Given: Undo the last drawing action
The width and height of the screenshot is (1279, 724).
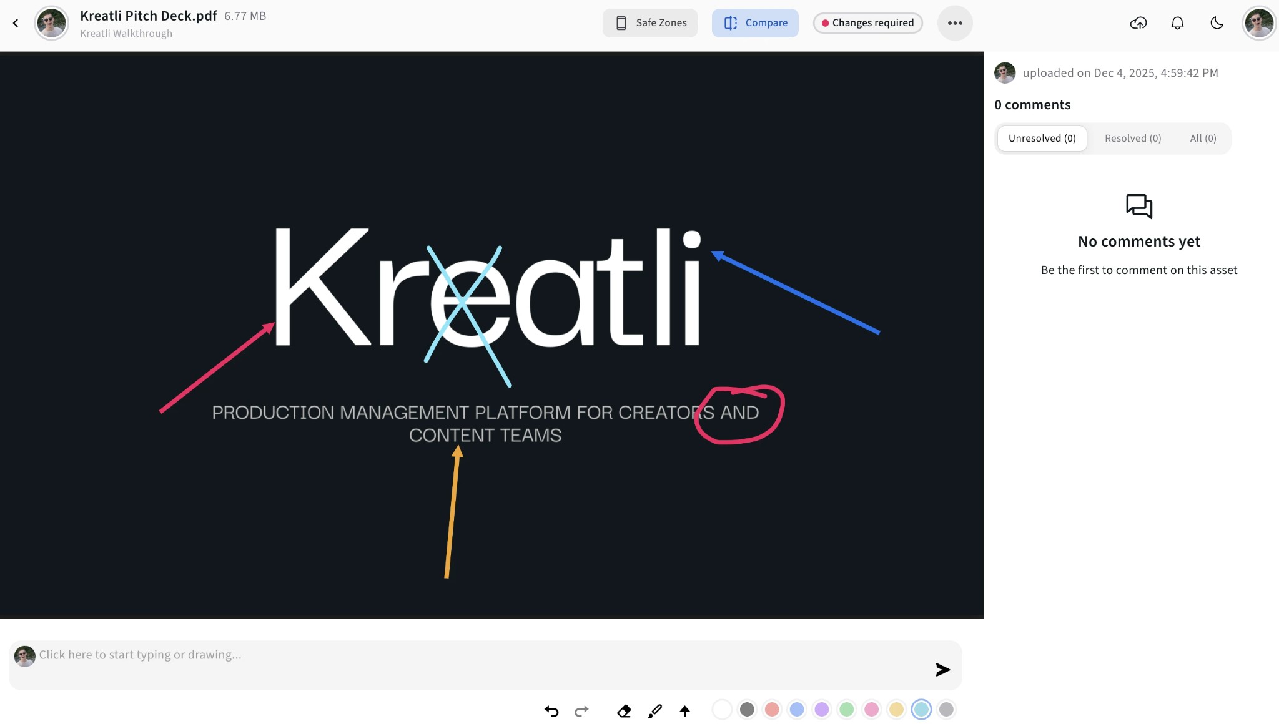Looking at the screenshot, I should (x=550, y=711).
